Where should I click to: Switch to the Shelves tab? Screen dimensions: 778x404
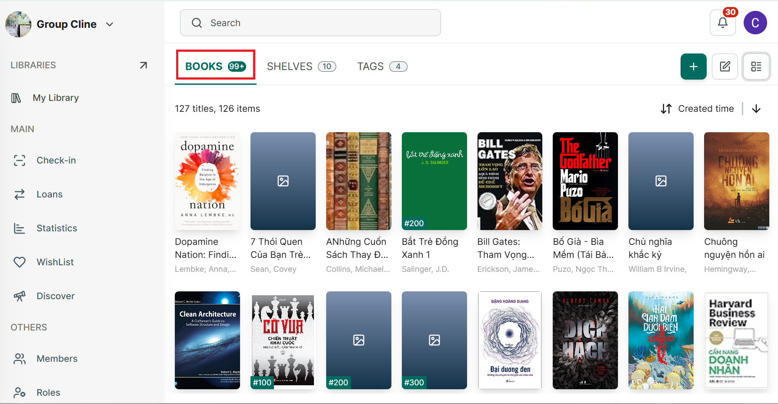[301, 67]
